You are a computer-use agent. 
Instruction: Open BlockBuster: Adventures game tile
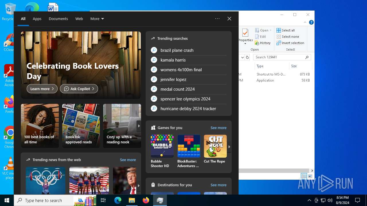(x=189, y=151)
